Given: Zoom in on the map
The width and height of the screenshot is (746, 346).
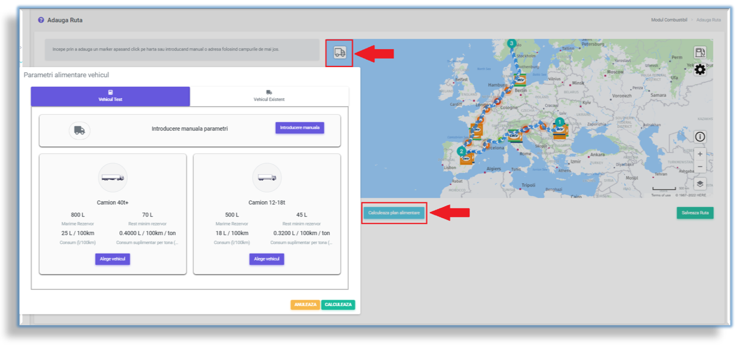Looking at the screenshot, I should tap(700, 154).
